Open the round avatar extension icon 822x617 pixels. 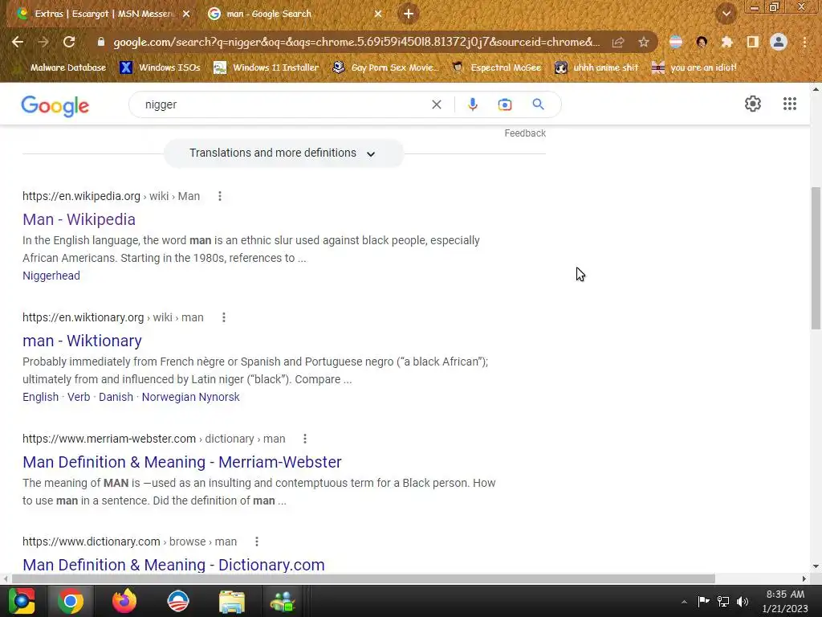pos(702,42)
